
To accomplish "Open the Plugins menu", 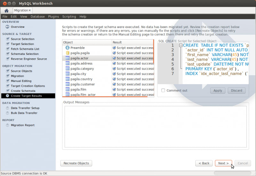I will point(53,17).
